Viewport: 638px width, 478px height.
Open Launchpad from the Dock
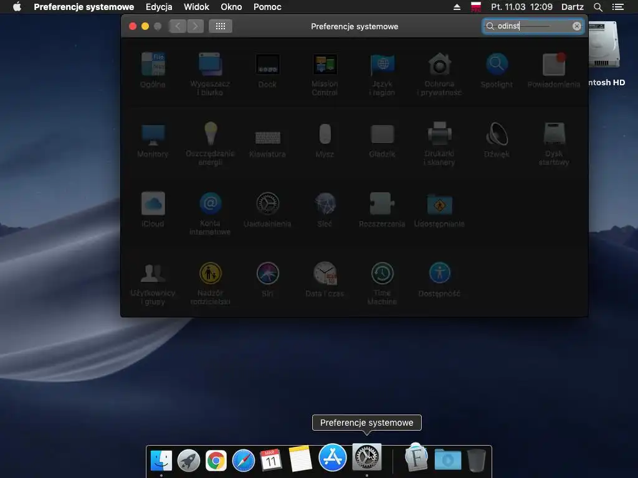click(x=189, y=461)
